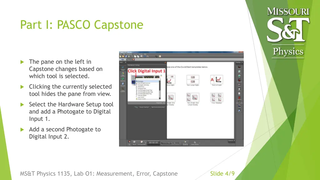Select the Text & Graph QuickStart template
The height and width of the screenshot is (180, 320).
(x=216, y=79)
